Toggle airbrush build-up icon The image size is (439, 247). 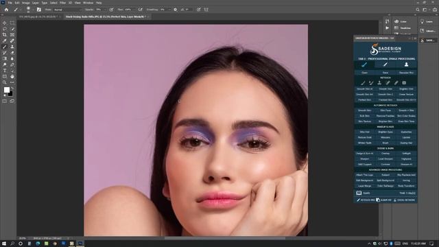[x=140, y=10]
